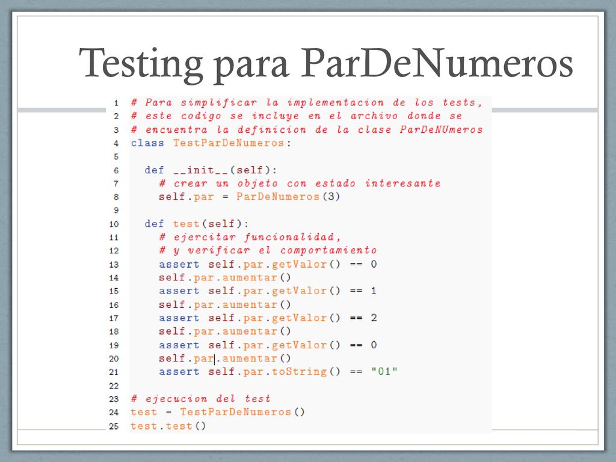Click line number 25 in the gutter
The width and height of the screenshot is (616, 462).
114,427
